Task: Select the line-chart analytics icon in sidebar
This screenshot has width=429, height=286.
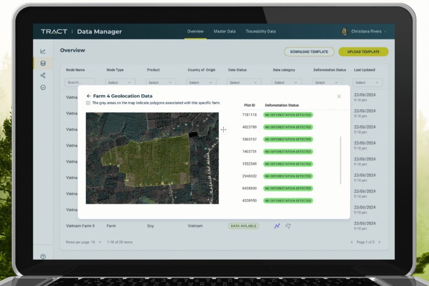Action: [43, 50]
